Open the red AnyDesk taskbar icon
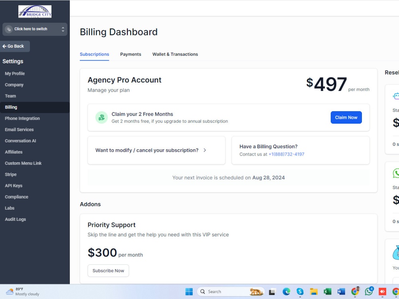Image resolution: width=399 pixels, height=299 pixels. click(x=383, y=292)
